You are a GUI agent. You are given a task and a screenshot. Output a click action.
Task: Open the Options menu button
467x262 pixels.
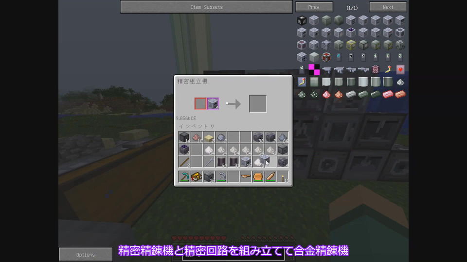pyautogui.click(x=86, y=255)
